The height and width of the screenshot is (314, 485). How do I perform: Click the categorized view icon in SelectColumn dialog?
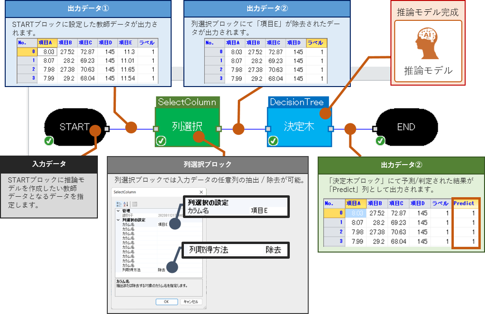click(118, 204)
